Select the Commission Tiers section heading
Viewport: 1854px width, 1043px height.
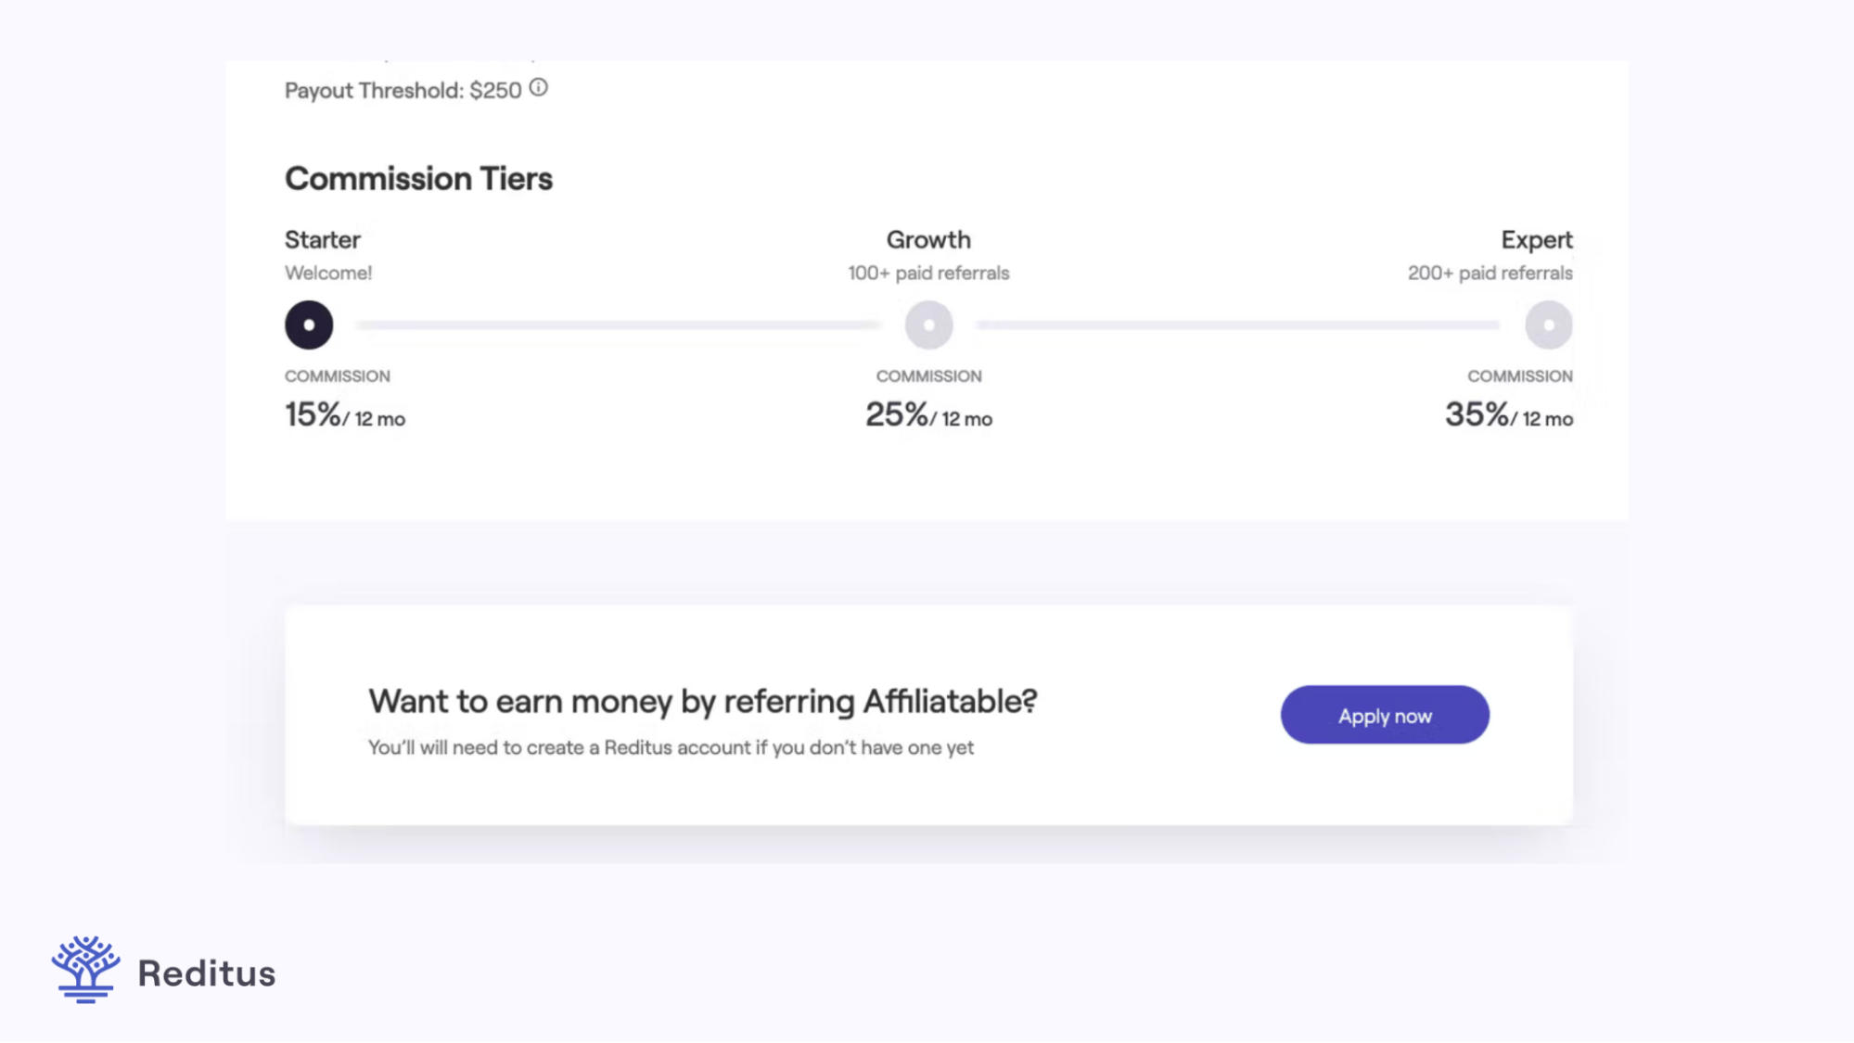pos(418,178)
